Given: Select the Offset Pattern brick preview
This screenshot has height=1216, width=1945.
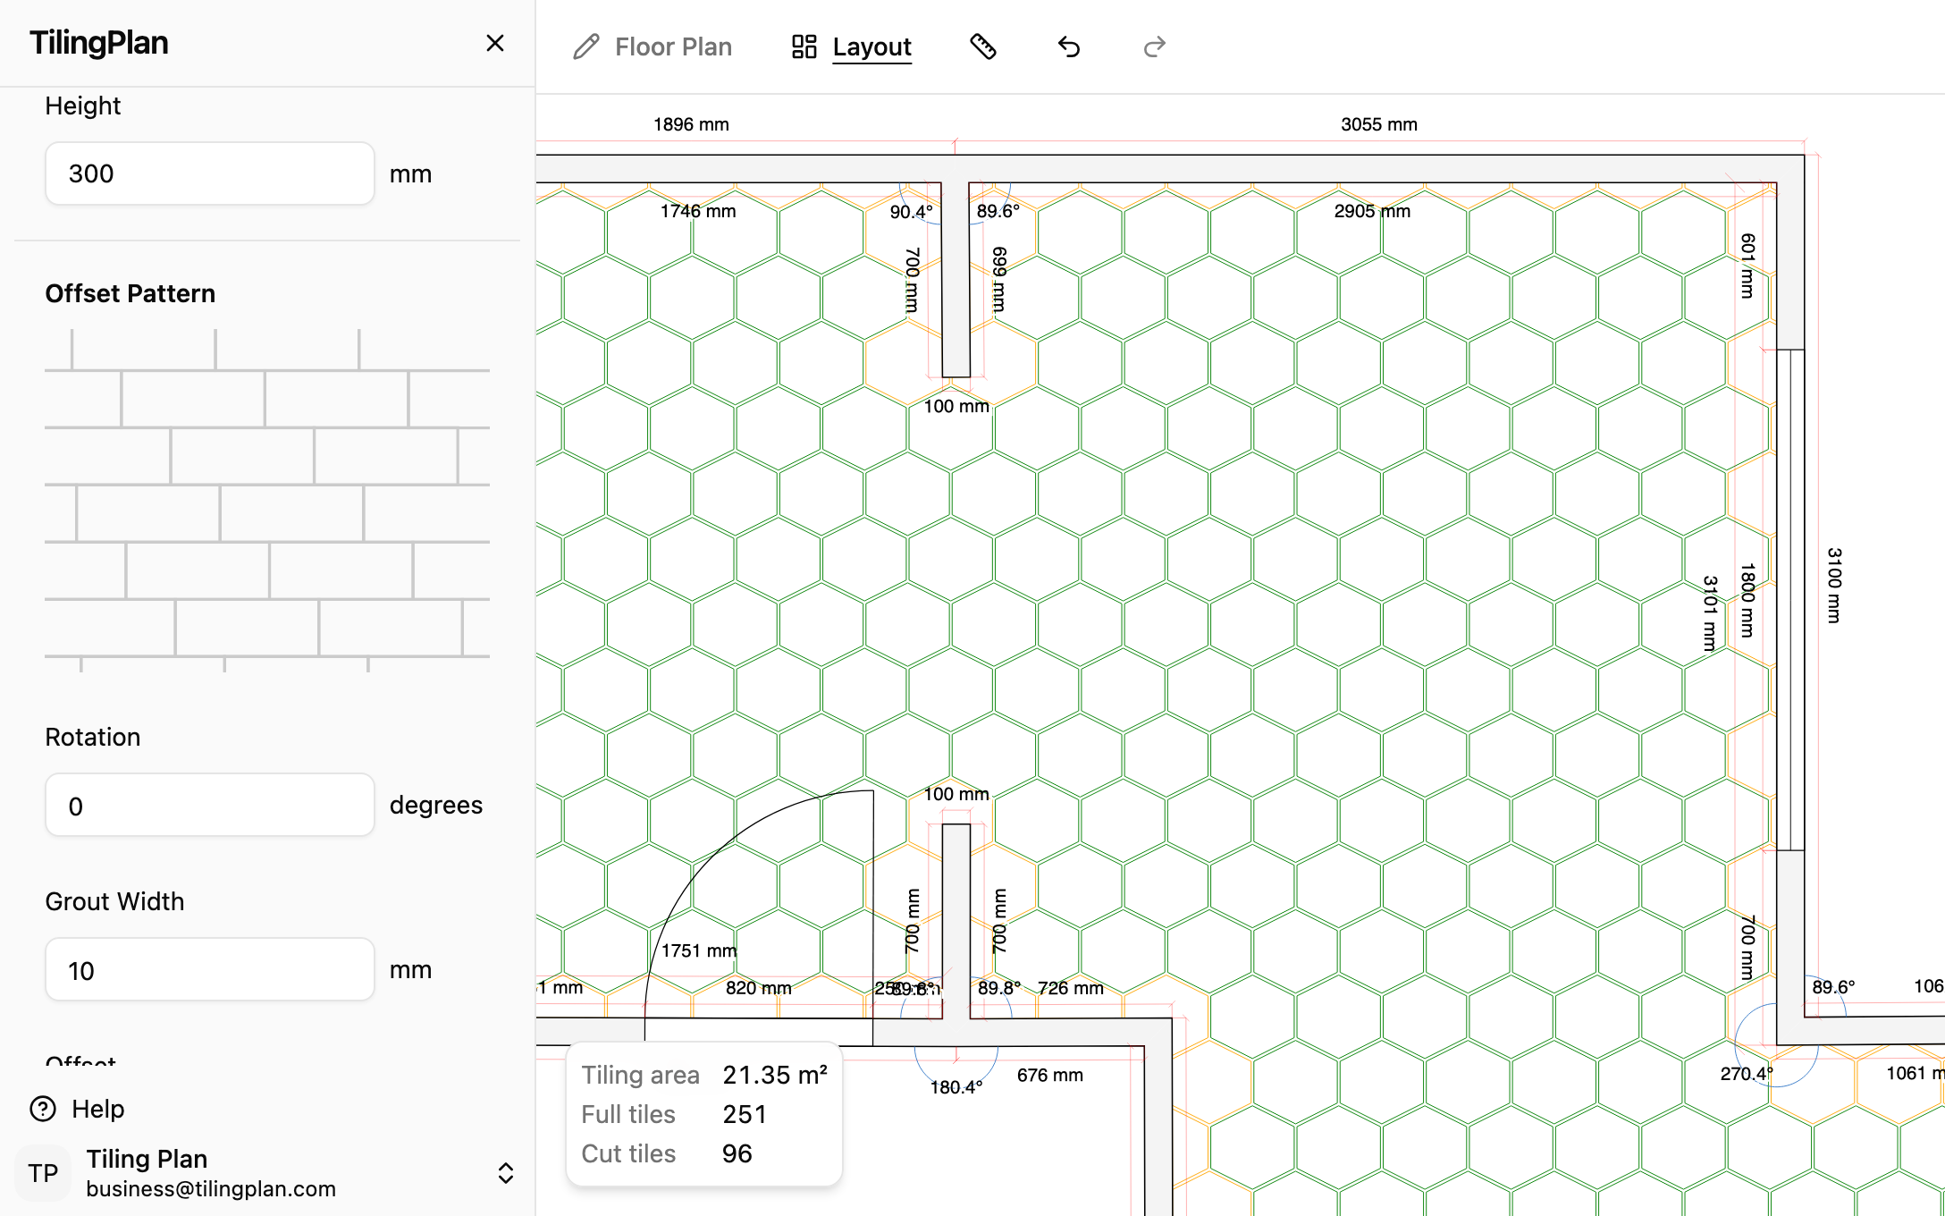Looking at the screenshot, I should click(267, 501).
